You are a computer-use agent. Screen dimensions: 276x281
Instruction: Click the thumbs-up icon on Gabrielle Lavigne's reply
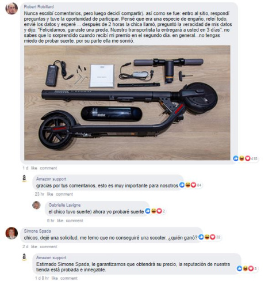(148, 211)
